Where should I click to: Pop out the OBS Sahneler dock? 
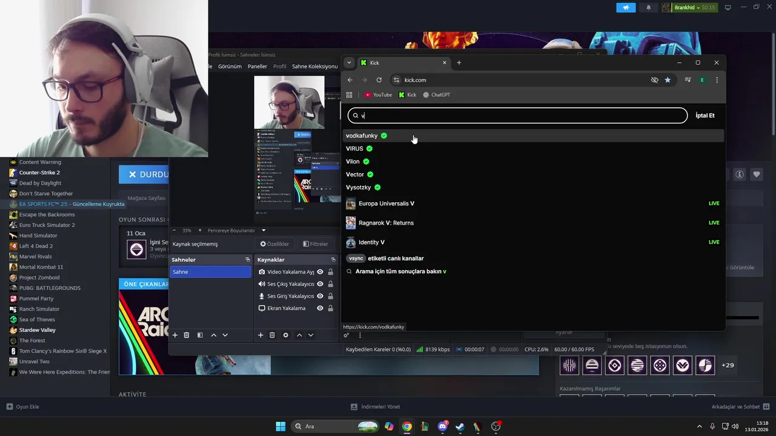pyautogui.click(x=247, y=259)
